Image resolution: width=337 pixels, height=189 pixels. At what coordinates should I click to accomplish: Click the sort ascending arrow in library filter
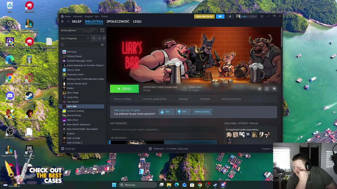[94, 38]
